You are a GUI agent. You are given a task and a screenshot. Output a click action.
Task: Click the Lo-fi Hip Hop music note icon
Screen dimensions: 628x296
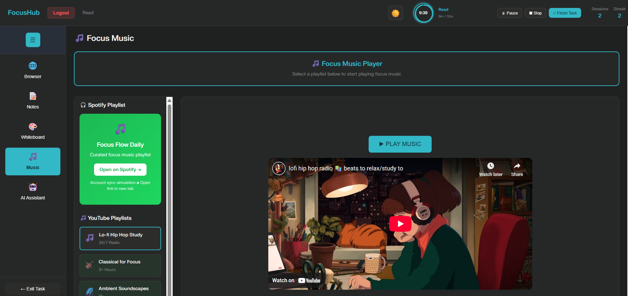coord(90,238)
